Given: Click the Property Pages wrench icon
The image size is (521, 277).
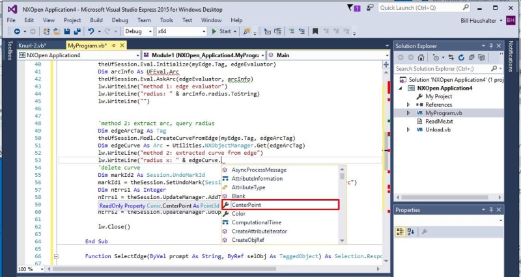Looking at the screenshot, I should [x=425, y=231].
